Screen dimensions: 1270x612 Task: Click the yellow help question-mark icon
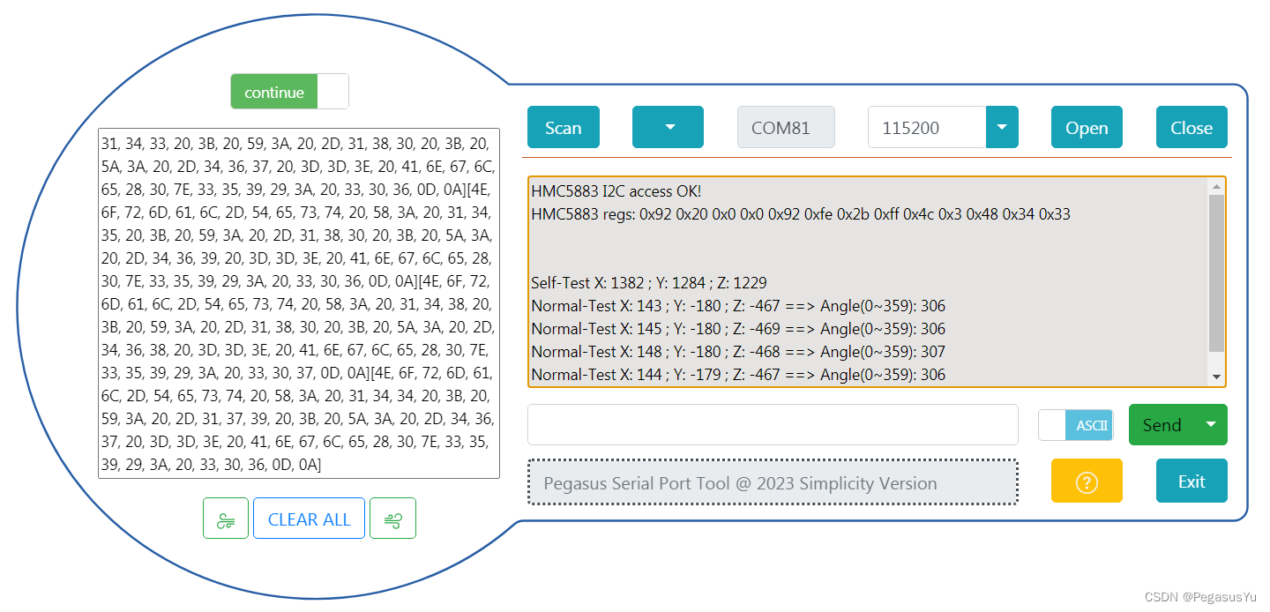click(x=1087, y=481)
